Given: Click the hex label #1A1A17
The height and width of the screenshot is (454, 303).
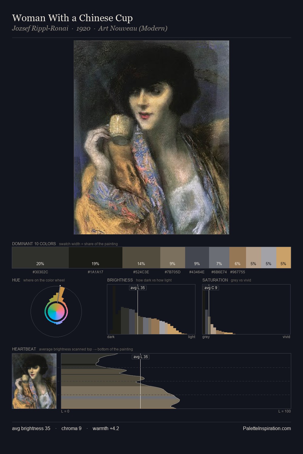Looking at the screenshot, I should [95, 272].
